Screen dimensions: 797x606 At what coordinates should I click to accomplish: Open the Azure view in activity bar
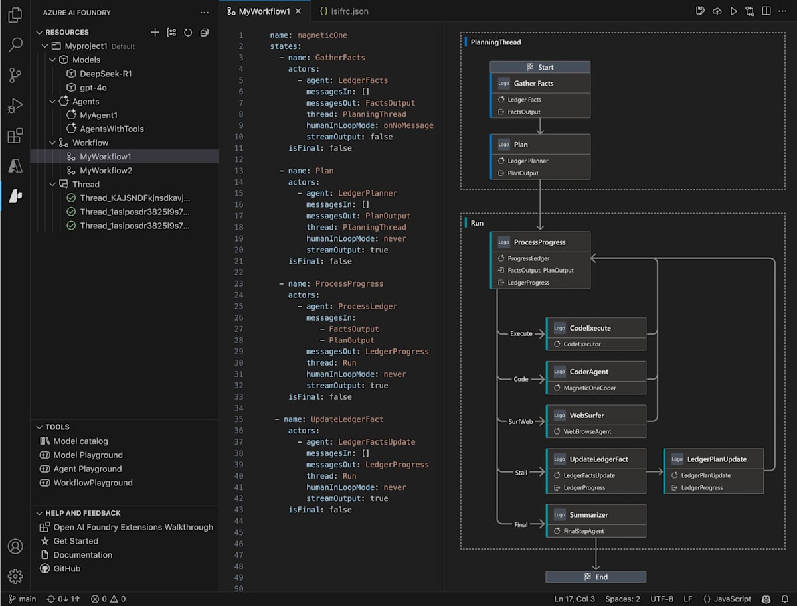[x=15, y=166]
